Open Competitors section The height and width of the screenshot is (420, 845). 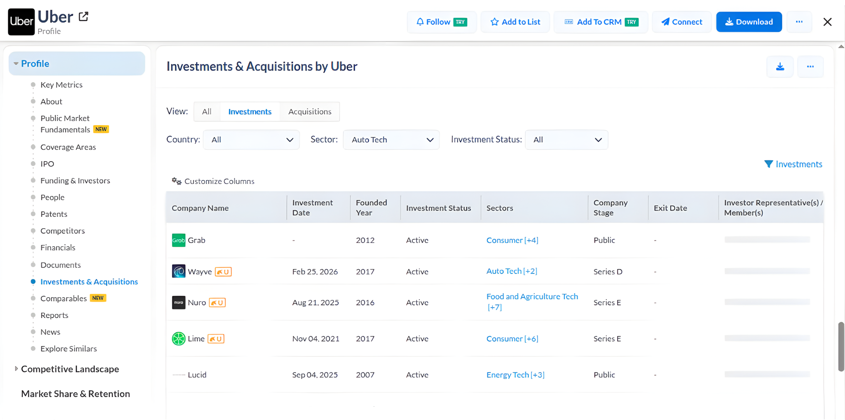(63, 231)
